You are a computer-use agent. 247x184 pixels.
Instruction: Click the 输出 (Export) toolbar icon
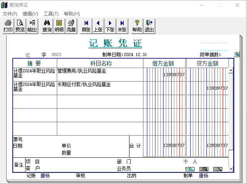click(x=32, y=26)
